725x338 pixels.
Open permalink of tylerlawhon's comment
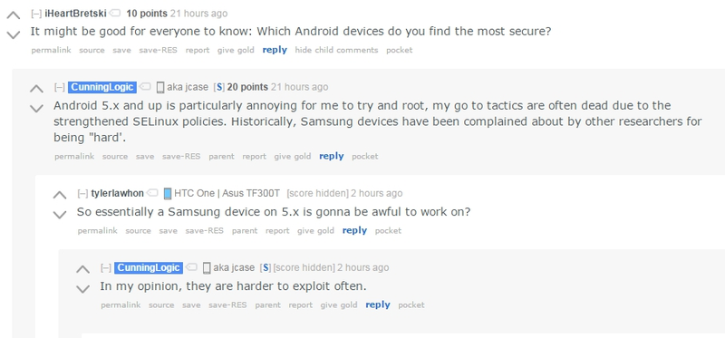click(x=98, y=231)
